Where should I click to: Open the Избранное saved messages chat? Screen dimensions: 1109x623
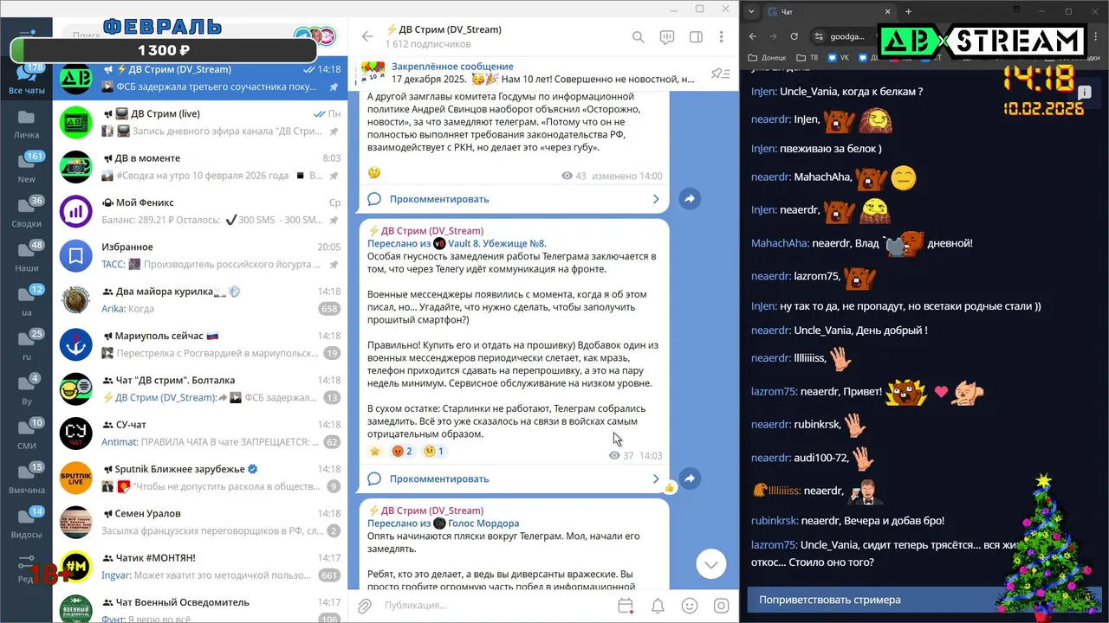(200, 255)
